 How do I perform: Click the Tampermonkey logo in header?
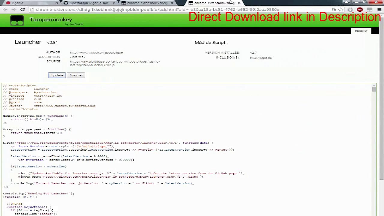coord(17,21)
